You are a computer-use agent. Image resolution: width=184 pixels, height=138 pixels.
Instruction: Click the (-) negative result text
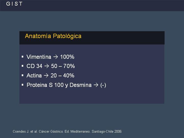(103, 85)
